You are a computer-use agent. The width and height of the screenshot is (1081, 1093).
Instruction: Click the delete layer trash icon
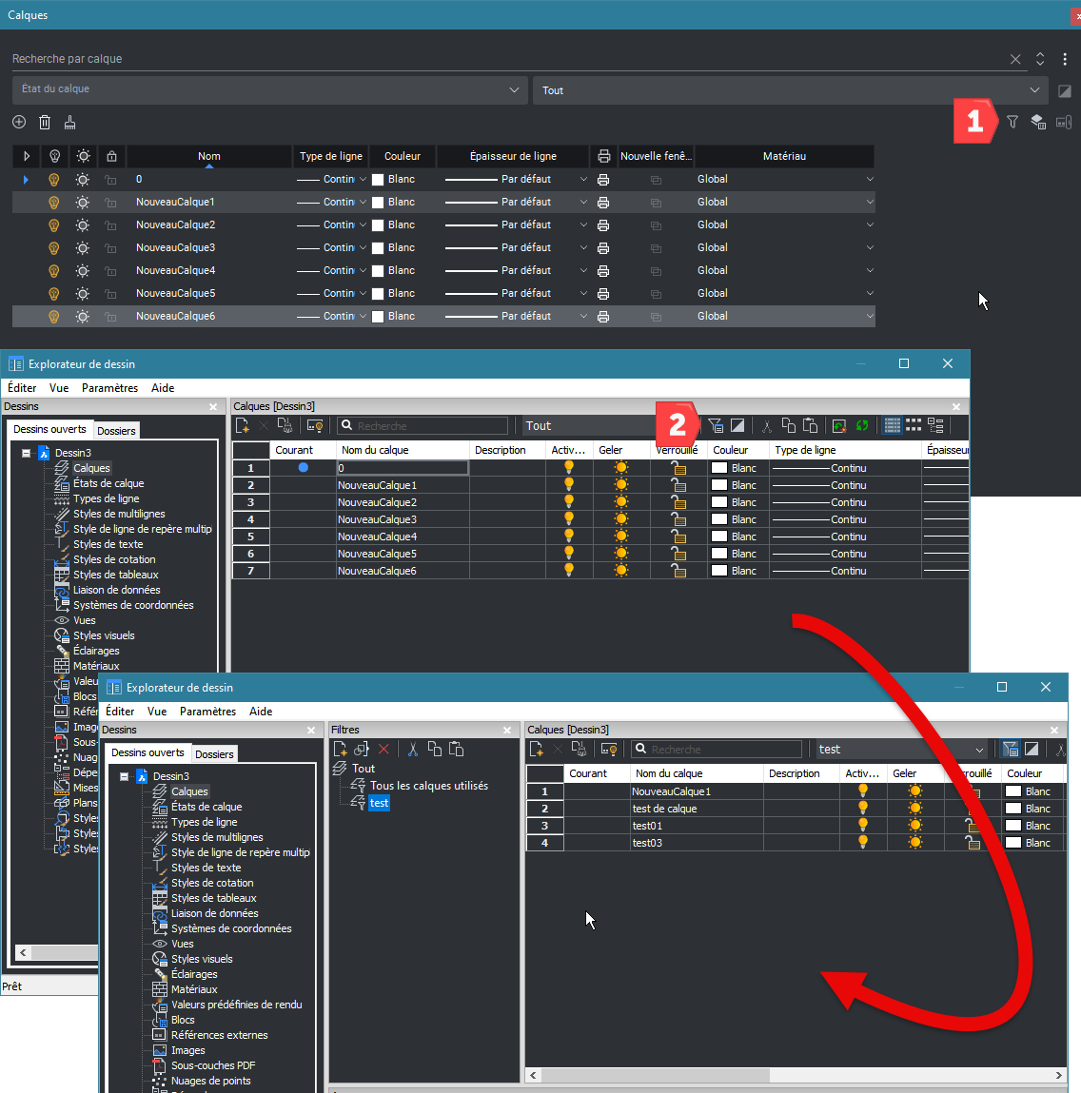(x=45, y=122)
